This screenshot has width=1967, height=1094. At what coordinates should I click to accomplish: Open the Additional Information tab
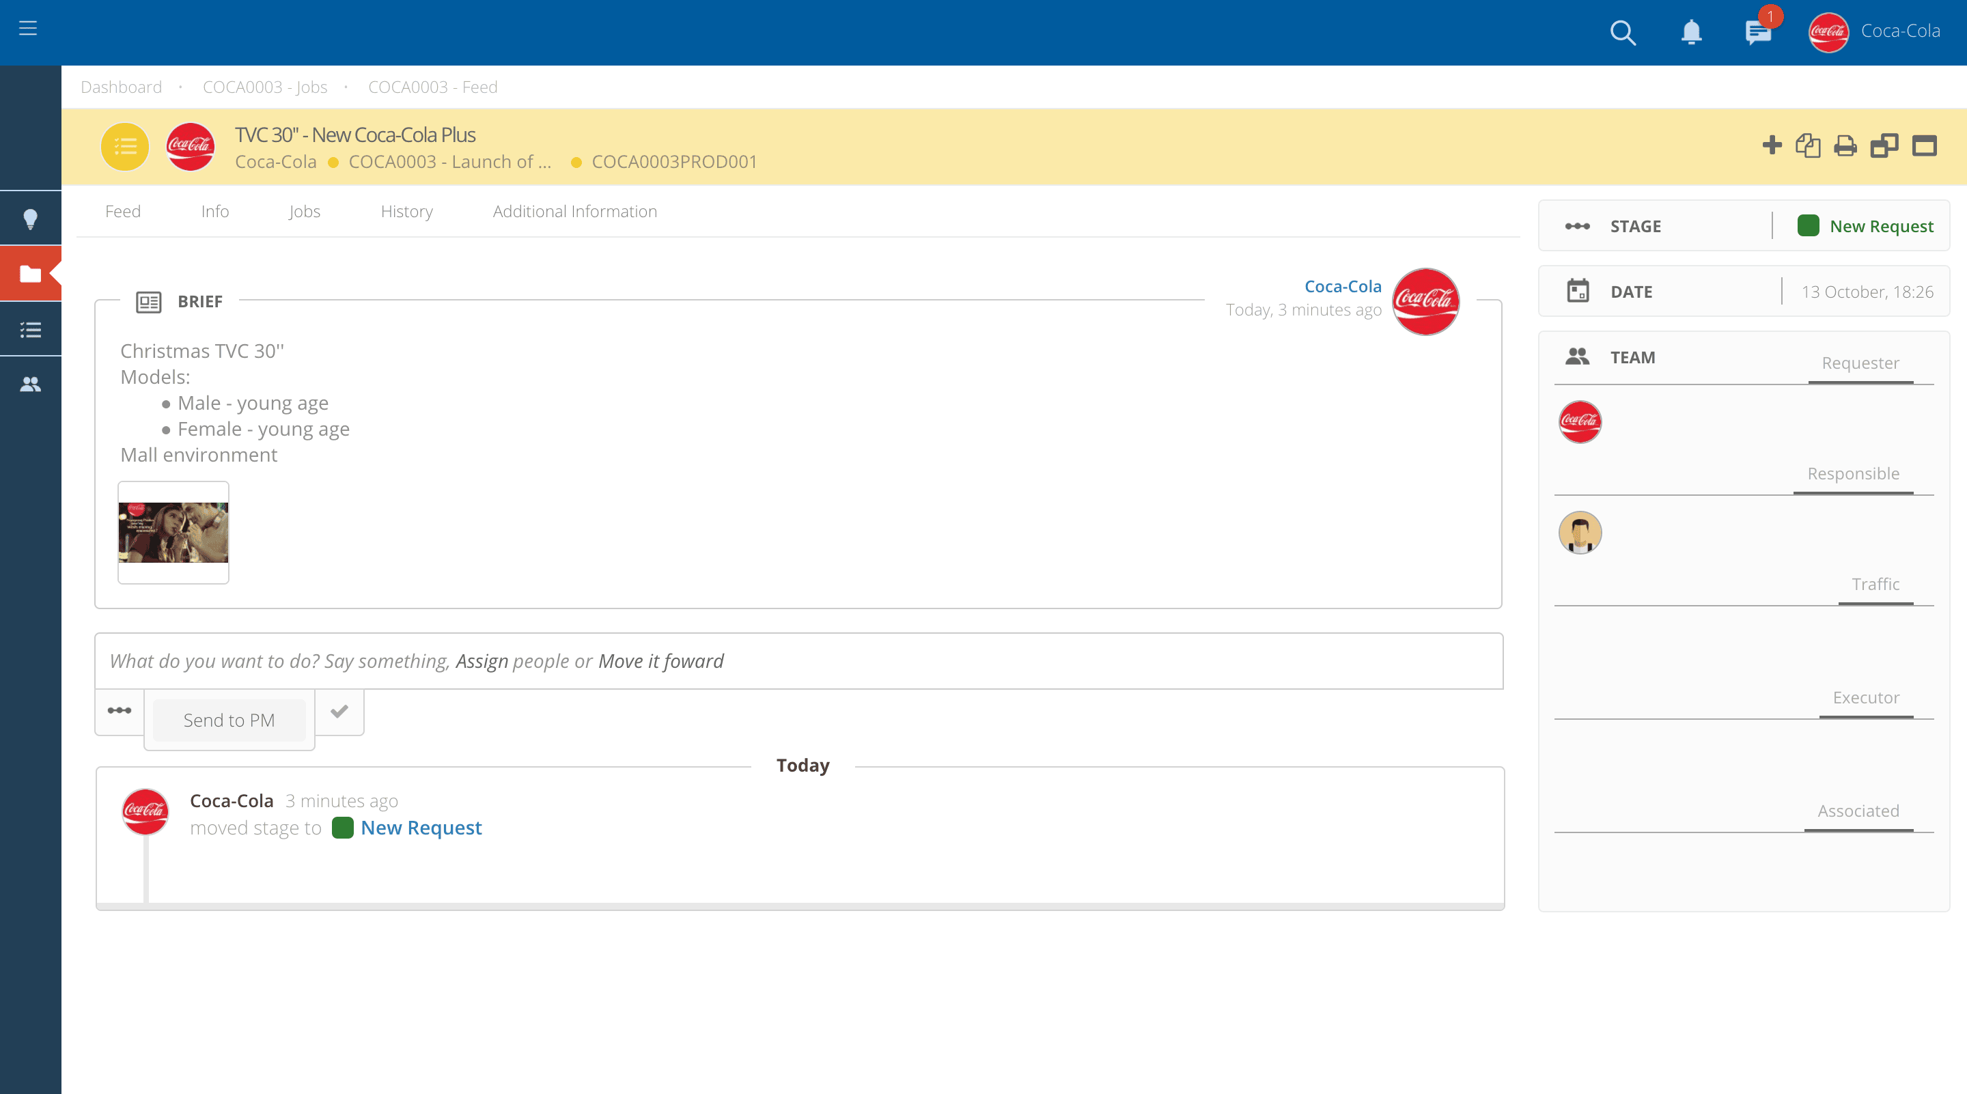point(574,212)
